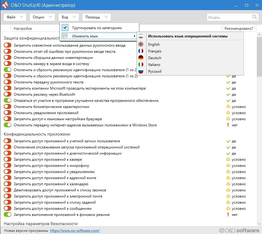This screenshot has width=262, height=234.
Task: Click warning triangle for доступ приложений к сообщениям
Action: coord(228,208)
